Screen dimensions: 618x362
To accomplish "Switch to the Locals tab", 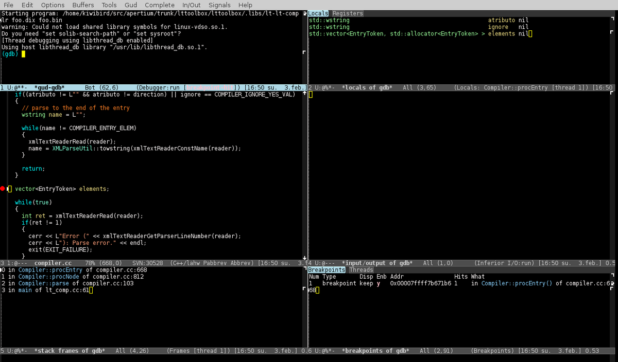I will pyautogui.click(x=318, y=13).
